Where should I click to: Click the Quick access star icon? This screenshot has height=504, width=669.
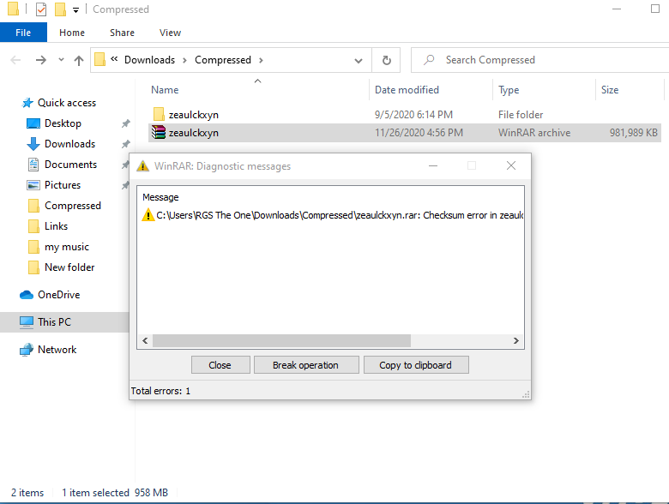(27, 103)
